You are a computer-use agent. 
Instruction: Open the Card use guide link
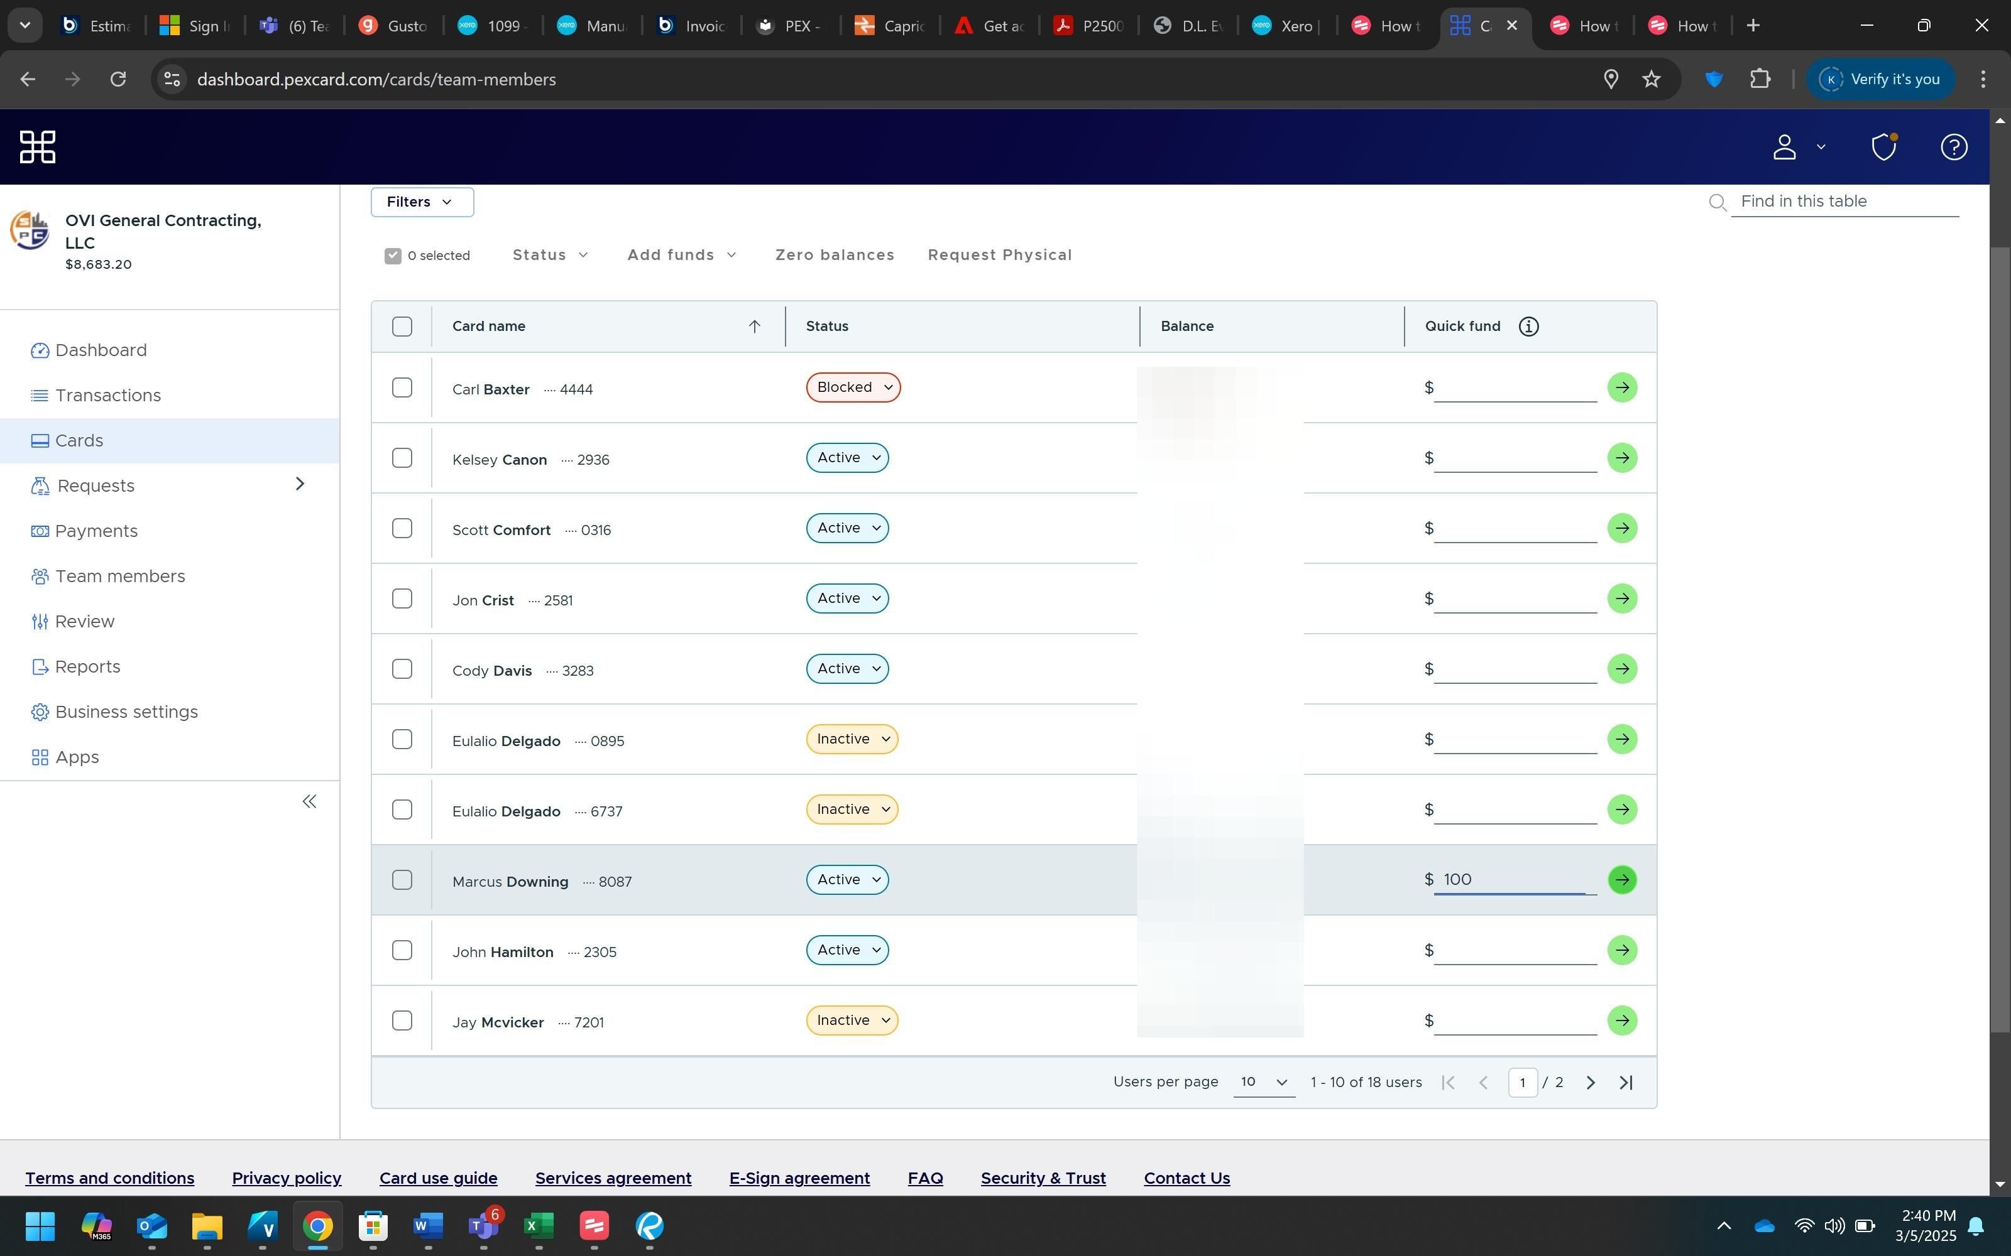pos(438,1178)
